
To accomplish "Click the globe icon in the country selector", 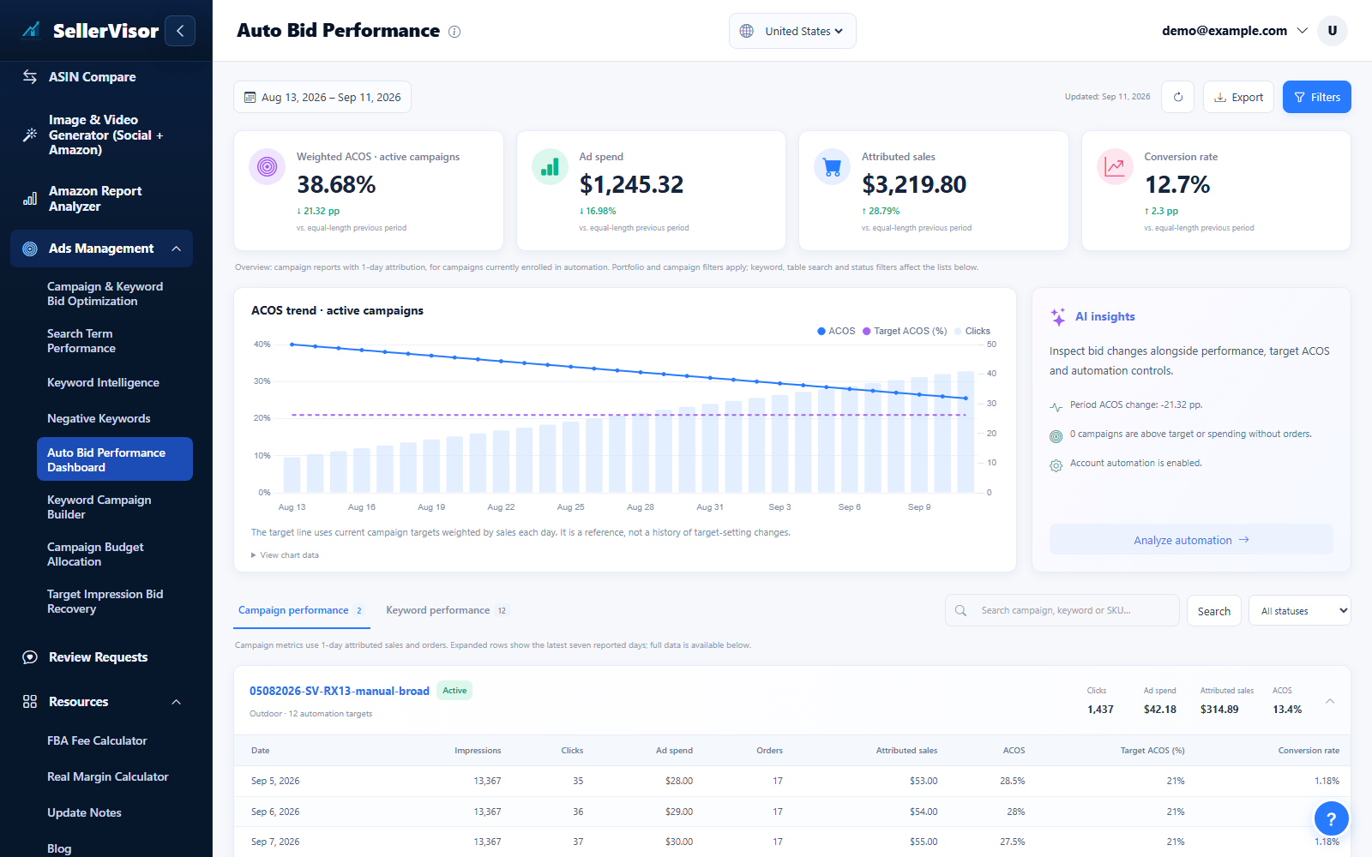I will click(747, 31).
